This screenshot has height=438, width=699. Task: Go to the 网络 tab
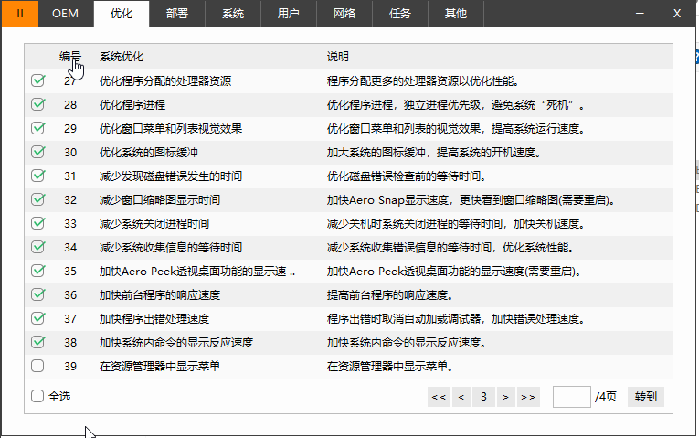(x=344, y=14)
